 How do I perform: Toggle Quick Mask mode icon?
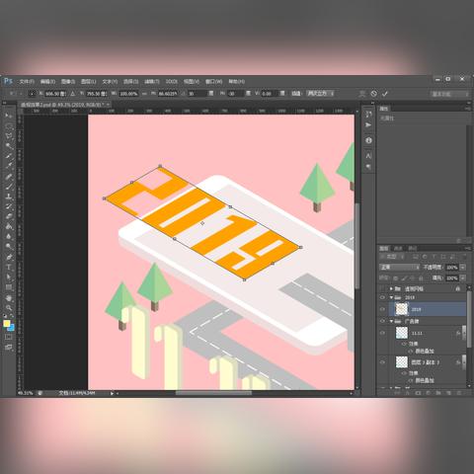[x=9, y=337]
